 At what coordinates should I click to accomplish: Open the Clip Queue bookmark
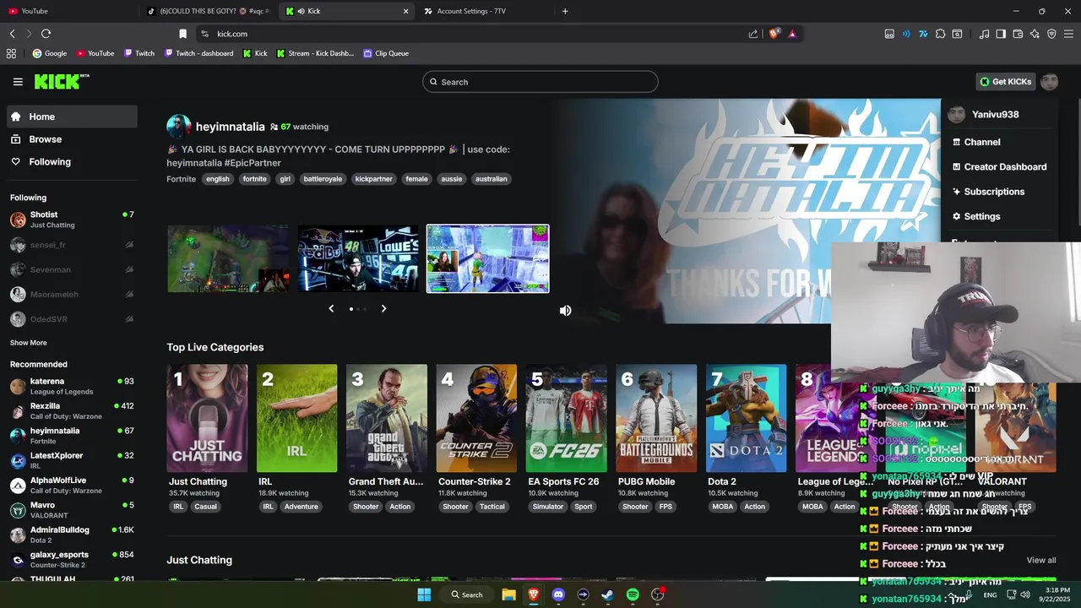click(386, 53)
